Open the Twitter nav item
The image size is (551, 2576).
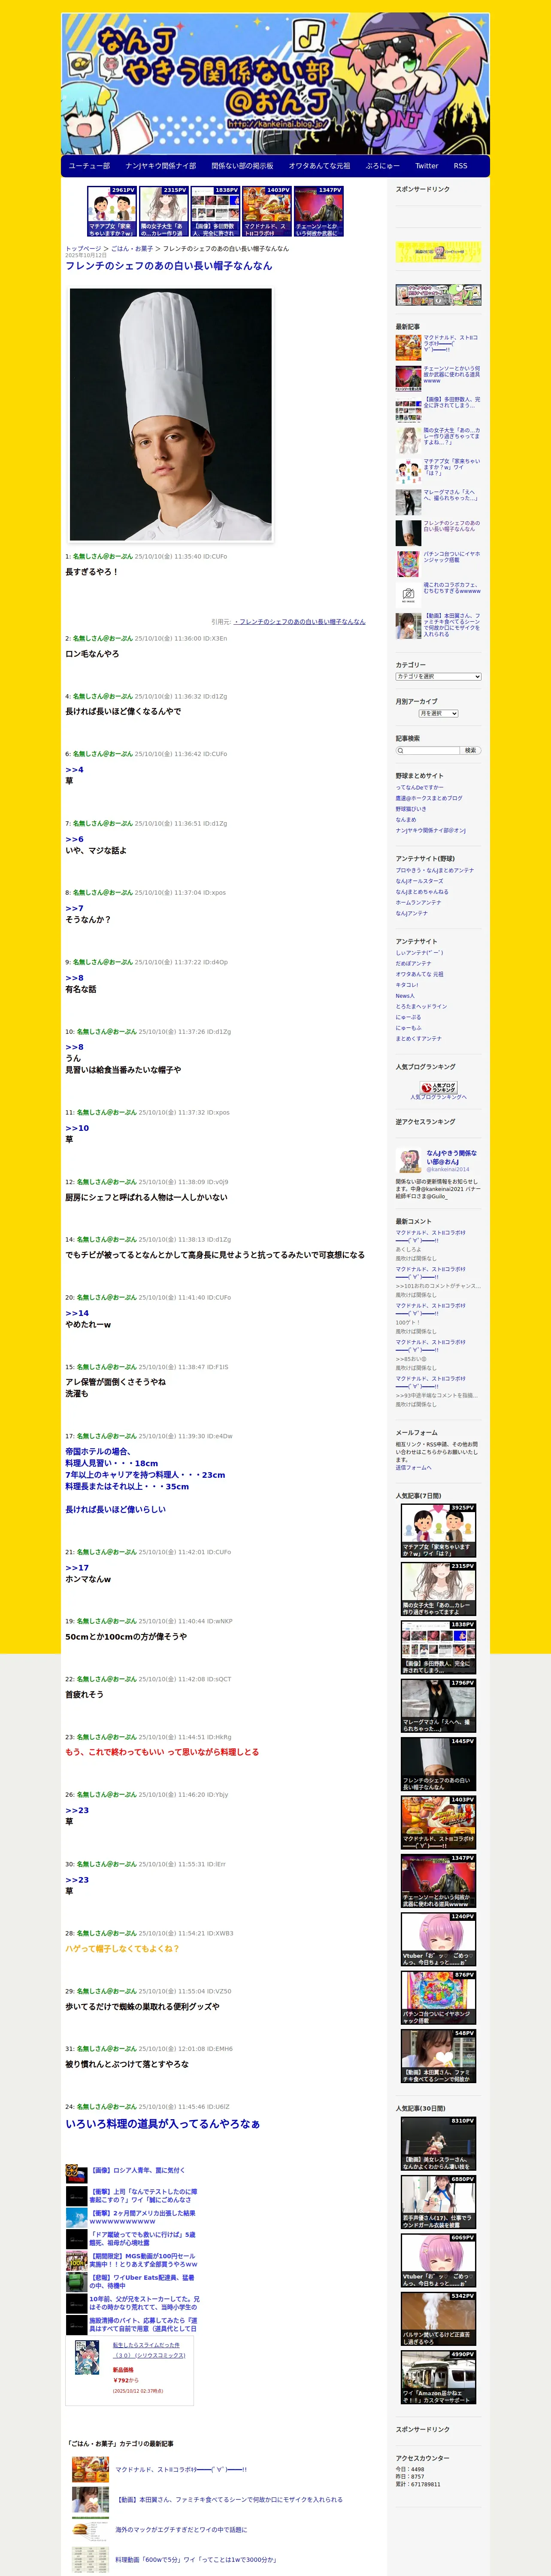tap(426, 166)
